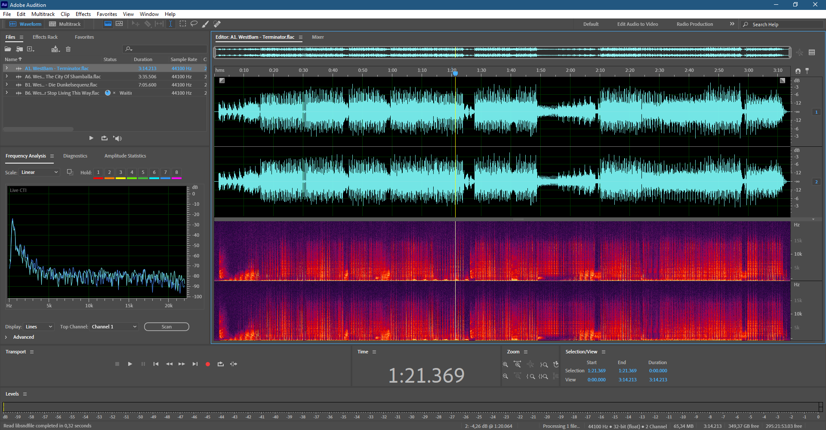
Task: Toggle Show Spectral Pitch Display
Action: click(x=119, y=24)
